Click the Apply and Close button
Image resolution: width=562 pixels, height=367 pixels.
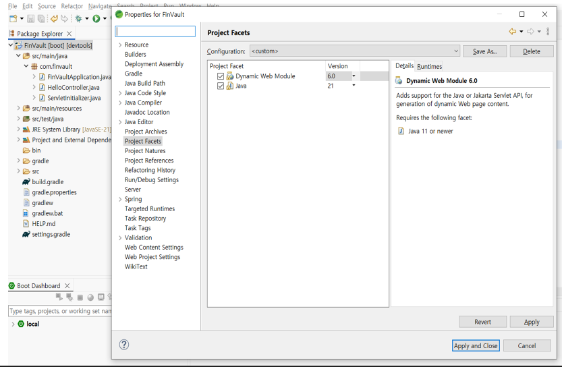pyautogui.click(x=476, y=345)
